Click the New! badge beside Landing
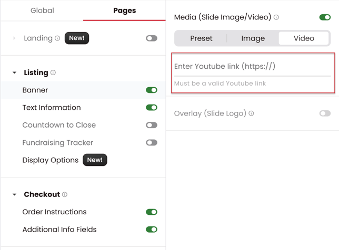This screenshot has height=250, width=339. (77, 38)
